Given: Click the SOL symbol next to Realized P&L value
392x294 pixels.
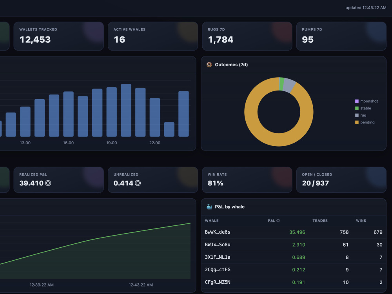Looking at the screenshot, I should click(48, 183).
